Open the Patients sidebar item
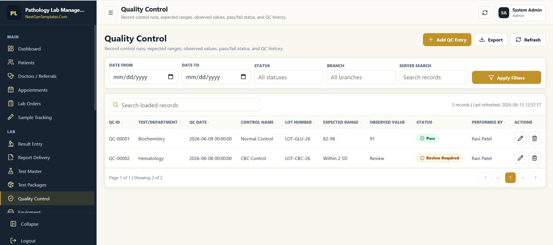This screenshot has height=245, width=553. (47, 63)
